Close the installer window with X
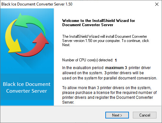 (157, 4)
